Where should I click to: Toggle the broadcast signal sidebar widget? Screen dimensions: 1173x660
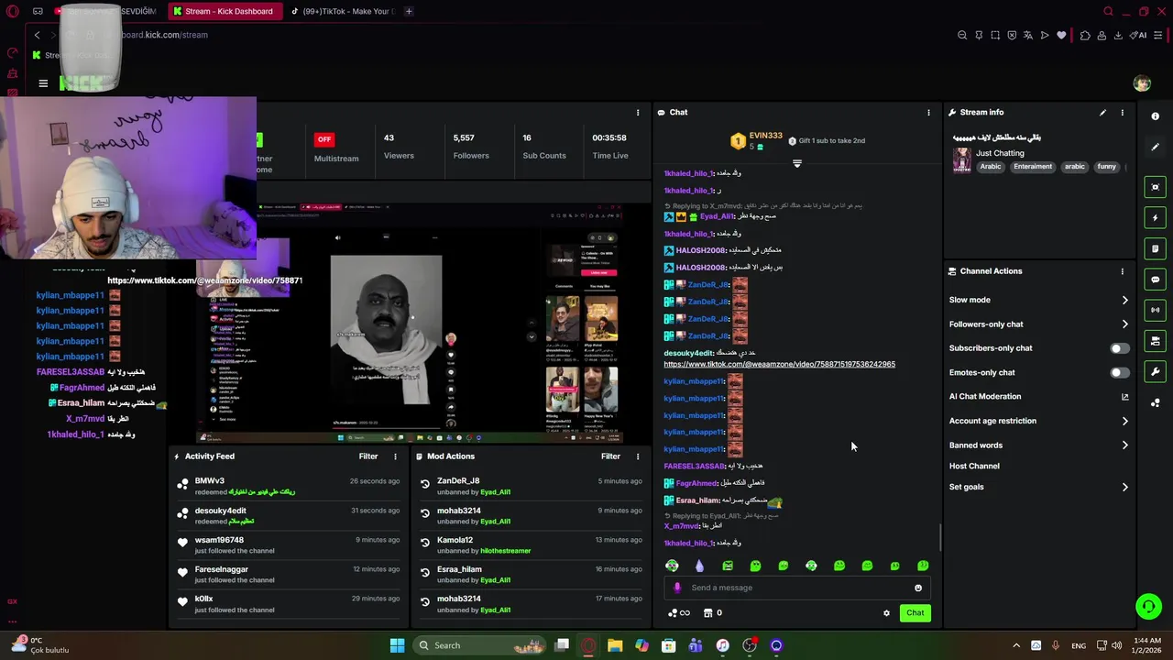[1156, 310]
